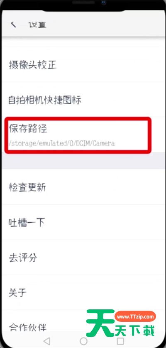Open 自拍相机快捷图标 option

83,100
